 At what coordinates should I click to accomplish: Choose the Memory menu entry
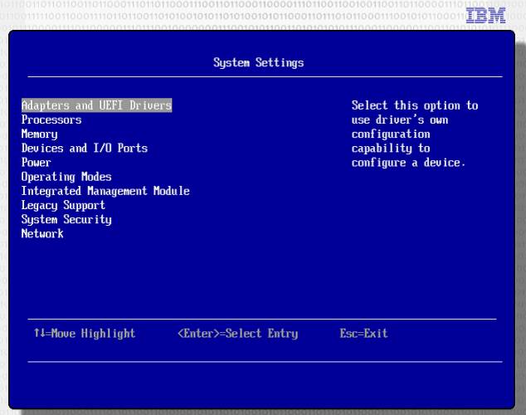pos(40,134)
